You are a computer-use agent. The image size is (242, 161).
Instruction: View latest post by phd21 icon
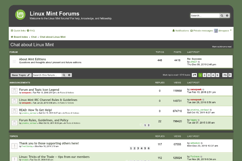tap(199, 62)
